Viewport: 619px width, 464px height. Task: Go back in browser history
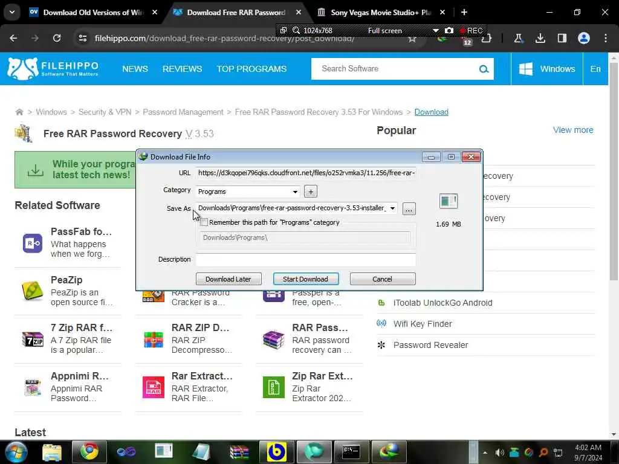click(x=13, y=38)
